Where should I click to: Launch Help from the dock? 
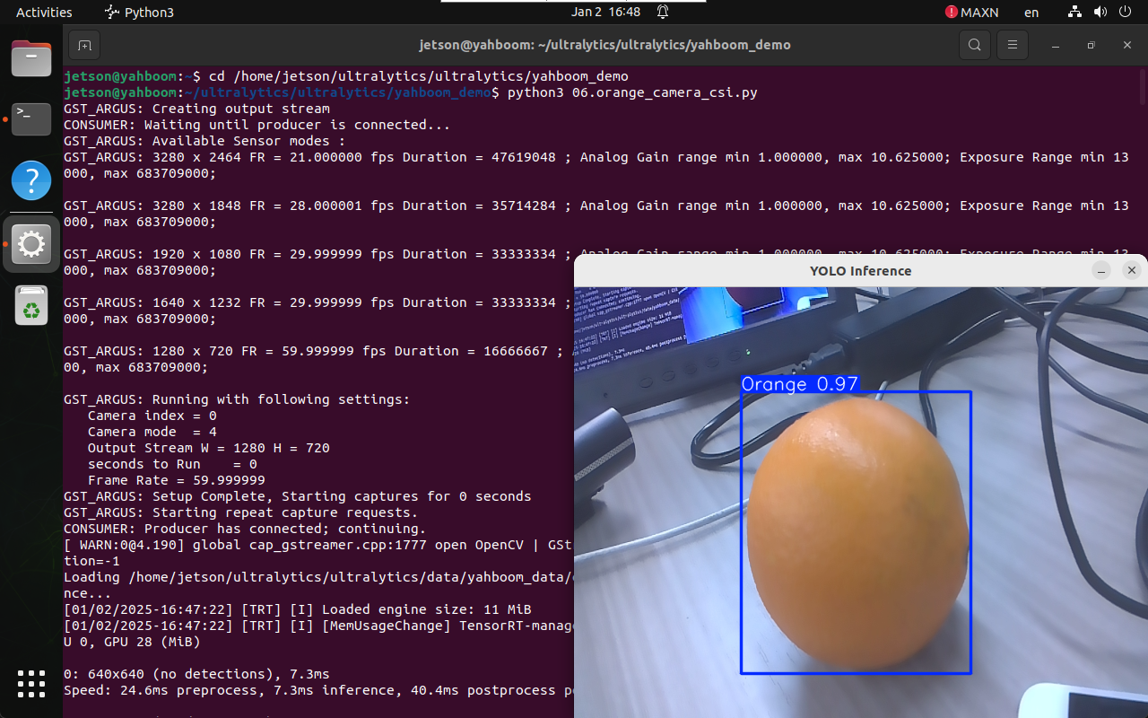point(31,180)
